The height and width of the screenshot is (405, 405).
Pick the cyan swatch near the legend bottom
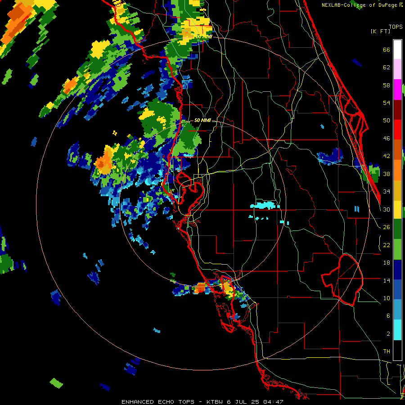click(397, 330)
